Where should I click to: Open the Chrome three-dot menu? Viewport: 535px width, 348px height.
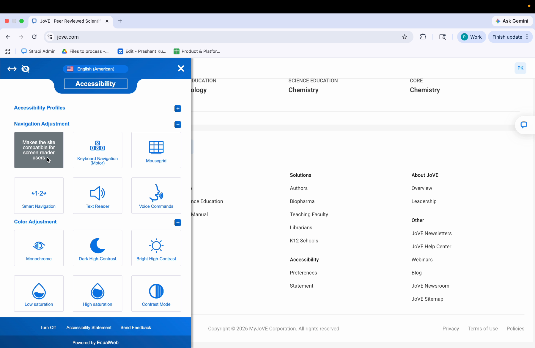click(527, 37)
